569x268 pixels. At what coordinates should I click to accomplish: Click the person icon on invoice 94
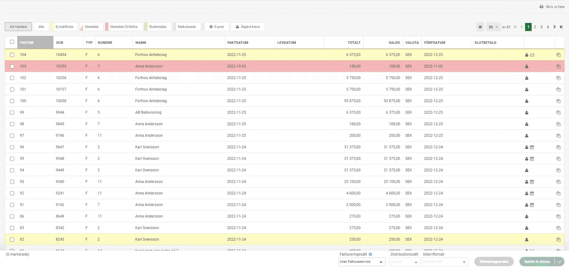point(527,170)
